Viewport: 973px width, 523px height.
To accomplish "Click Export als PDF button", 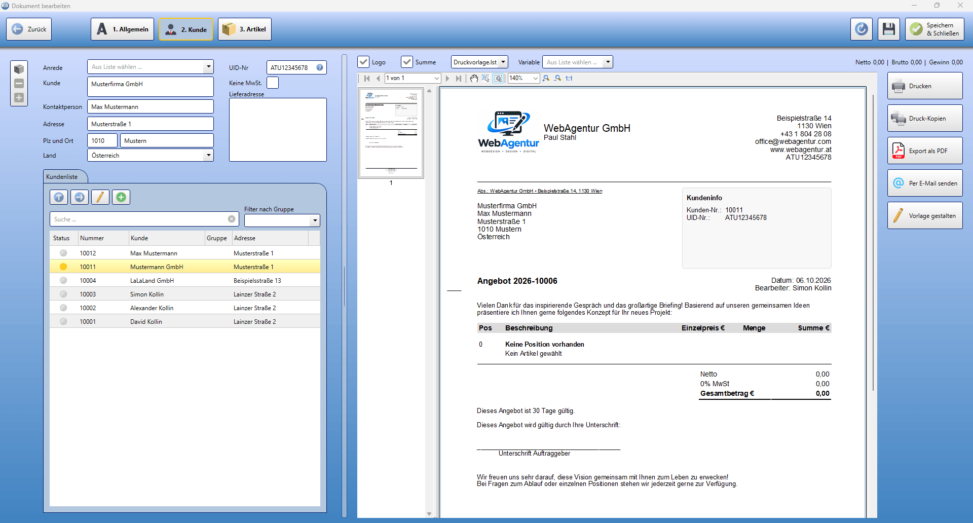I will (925, 151).
